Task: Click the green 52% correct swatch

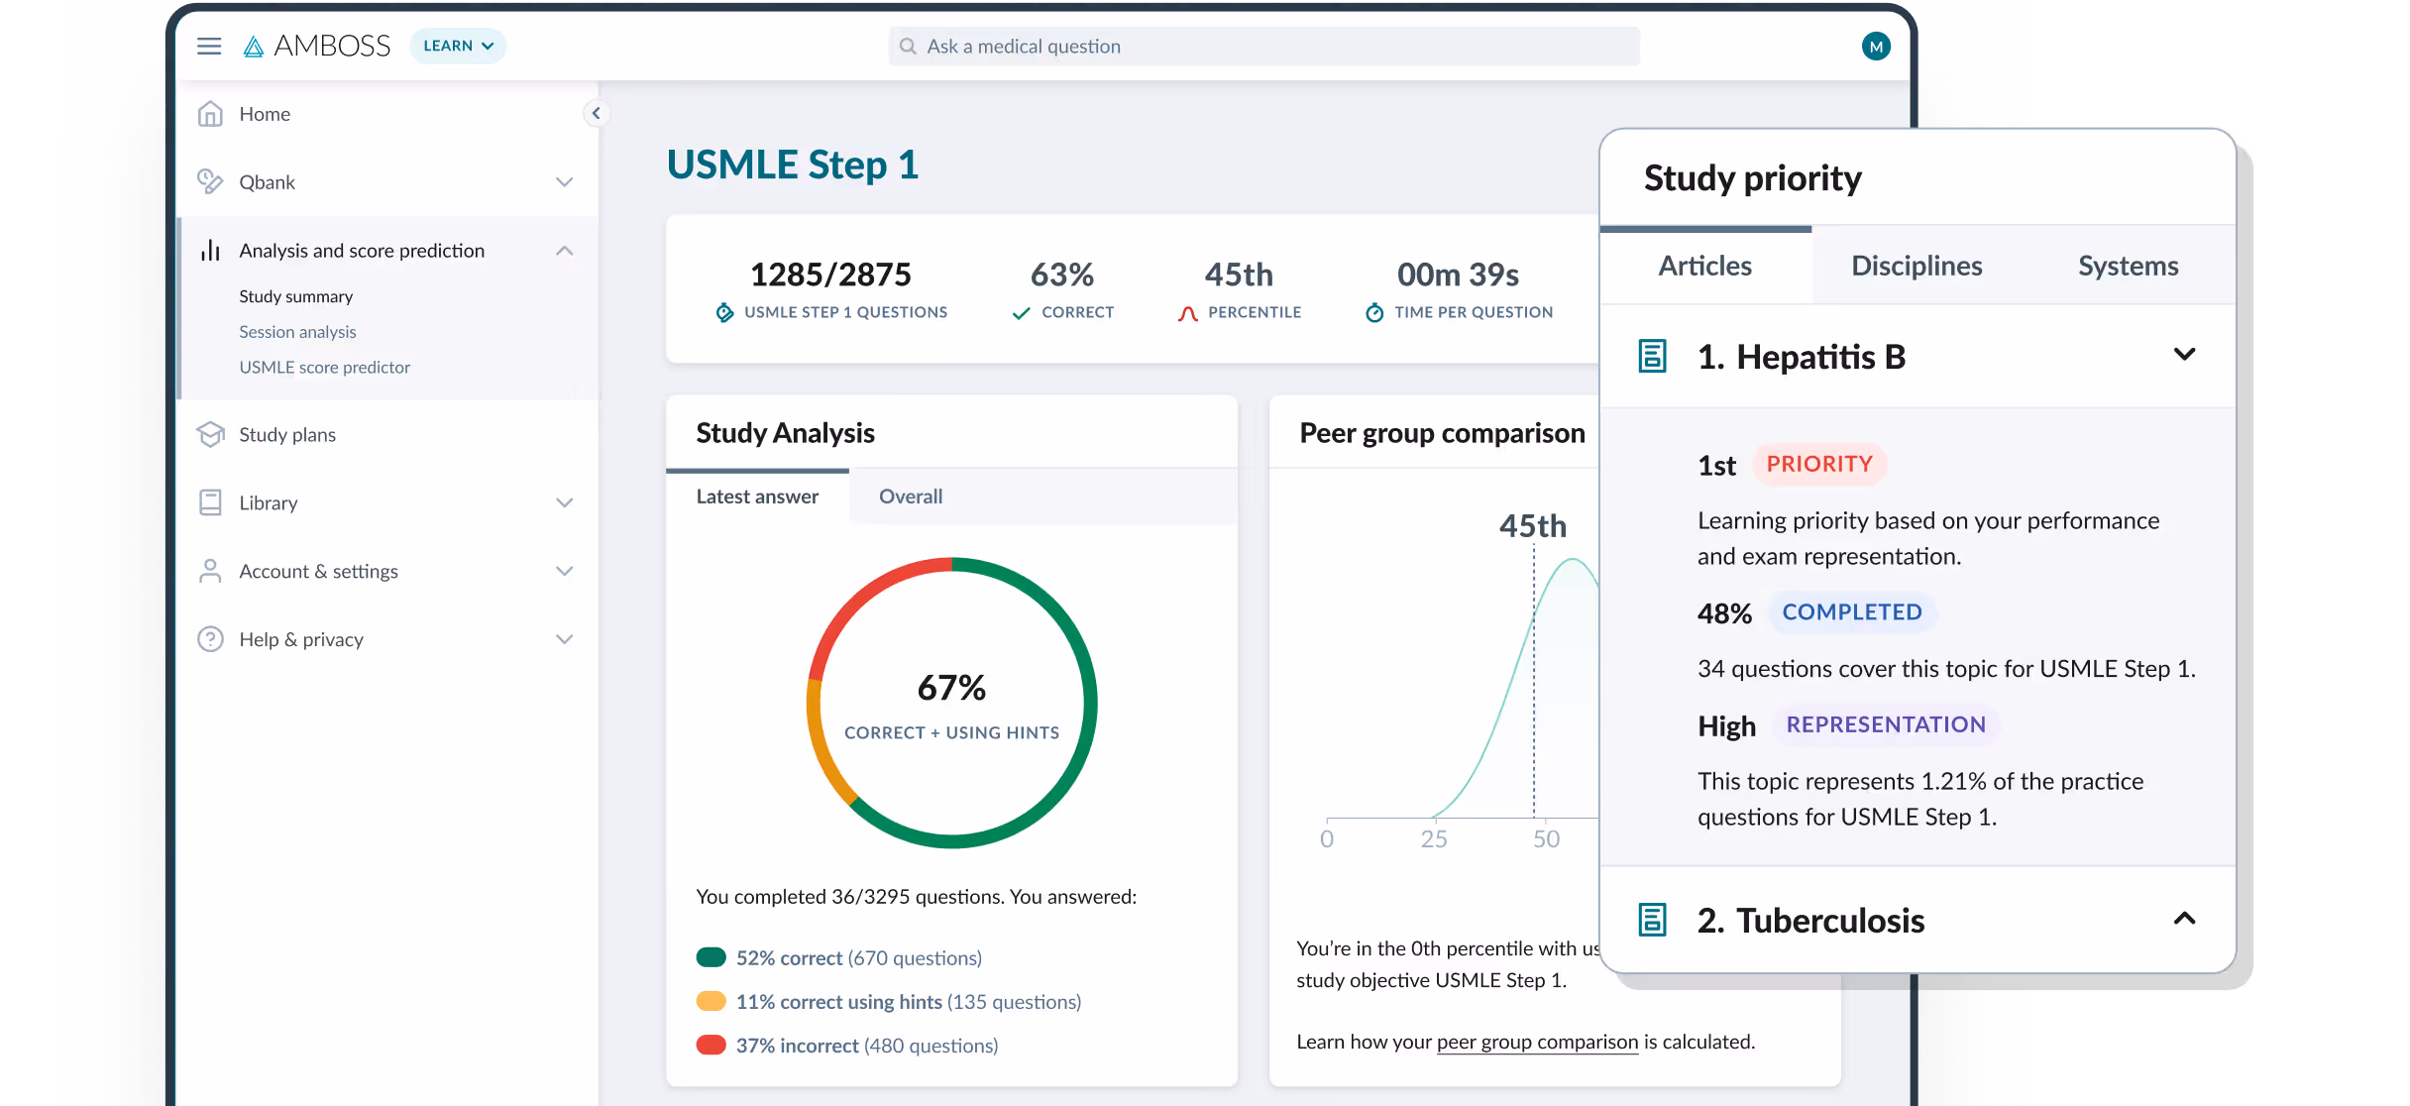Action: pyautogui.click(x=711, y=957)
